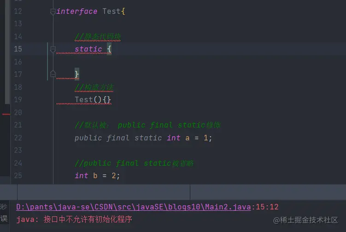346x232 pixels.
Task: Click the opening brace on line 15
Action: tap(109, 49)
